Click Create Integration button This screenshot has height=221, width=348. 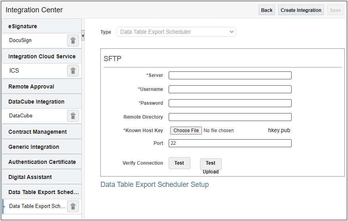[x=301, y=10]
